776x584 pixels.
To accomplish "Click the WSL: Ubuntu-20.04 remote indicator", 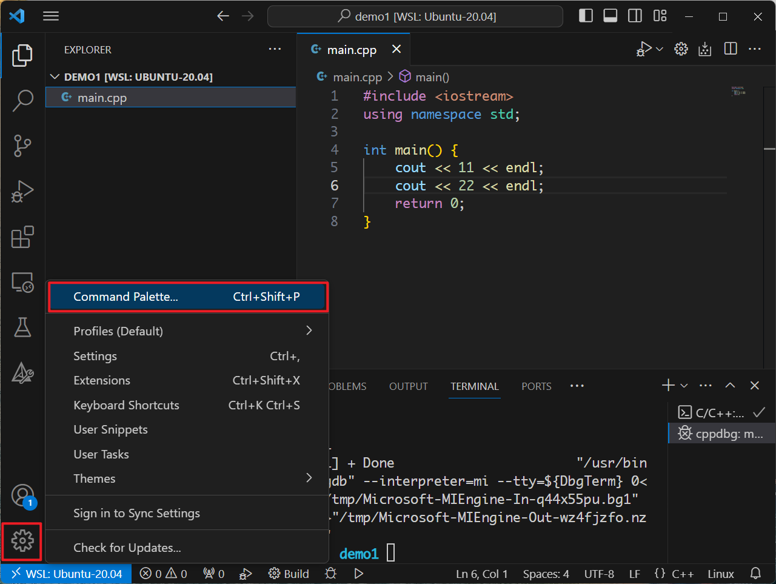I will point(65,573).
